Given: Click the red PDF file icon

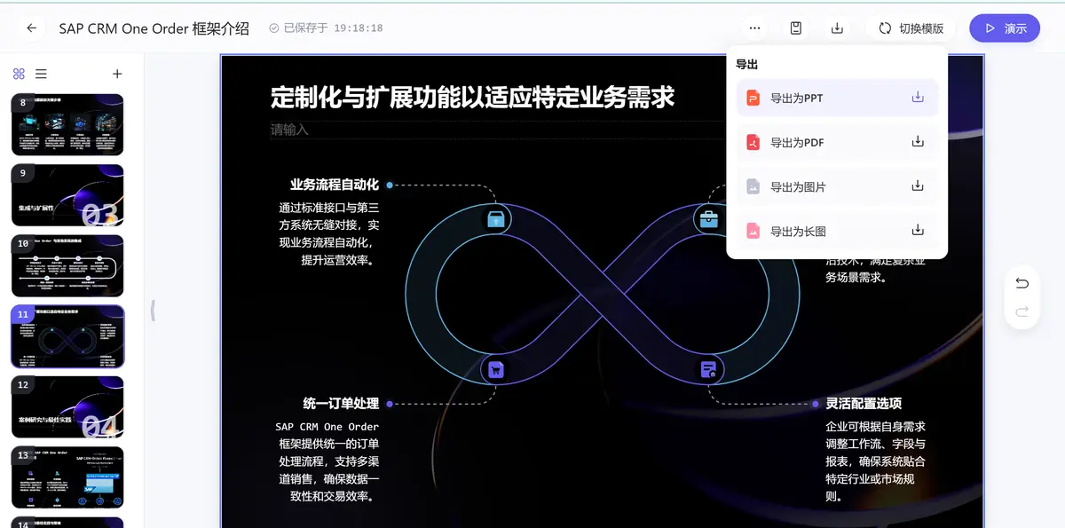Looking at the screenshot, I should [753, 142].
